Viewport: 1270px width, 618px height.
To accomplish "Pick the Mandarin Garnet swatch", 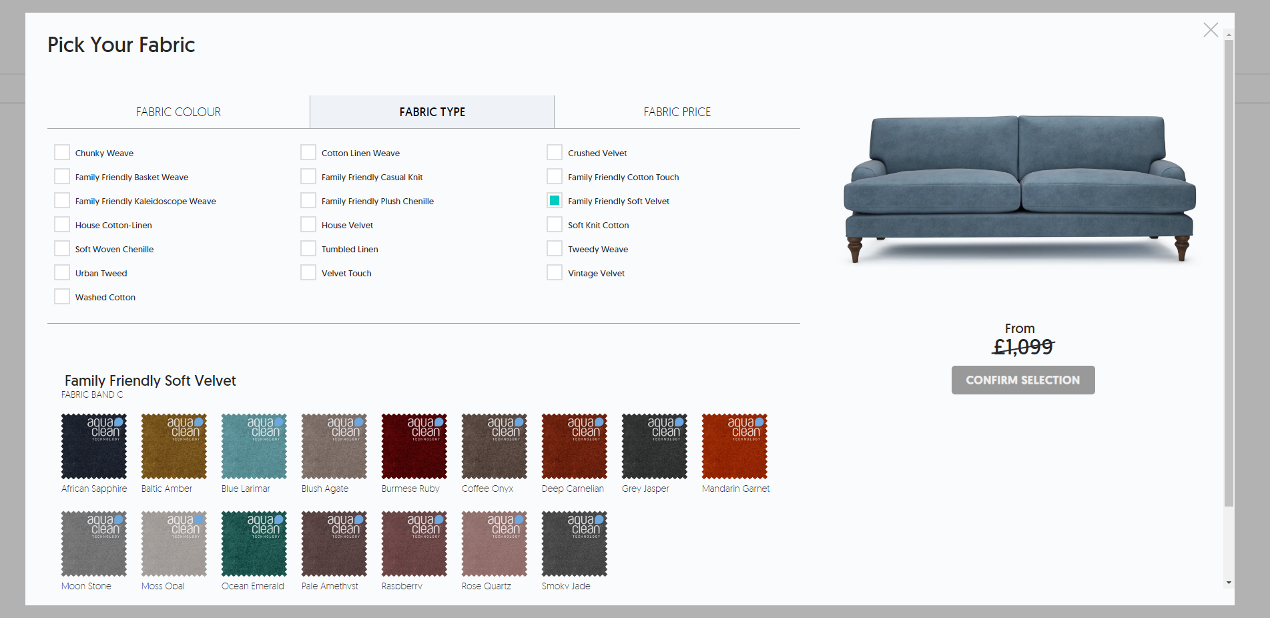I will pos(735,446).
